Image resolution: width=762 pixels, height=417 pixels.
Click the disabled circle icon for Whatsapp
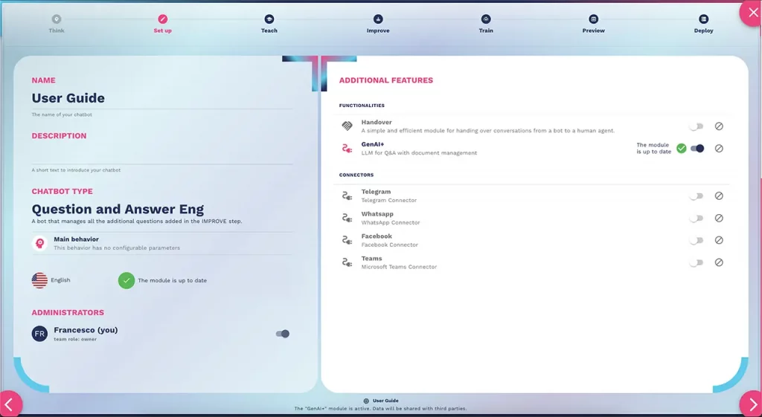coord(719,218)
